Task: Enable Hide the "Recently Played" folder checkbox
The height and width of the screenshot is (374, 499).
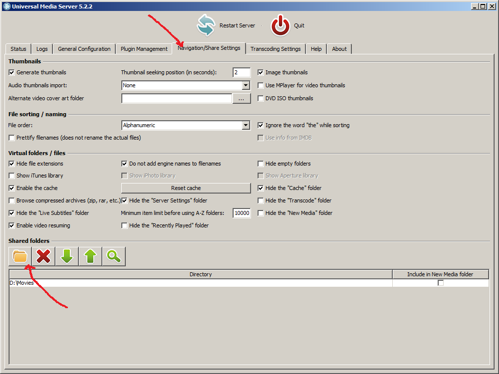Action: (x=124, y=225)
